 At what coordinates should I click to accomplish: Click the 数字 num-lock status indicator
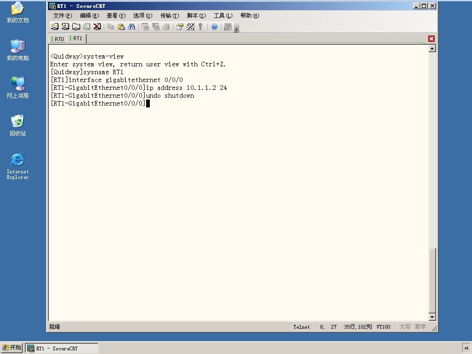pos(420,327)
